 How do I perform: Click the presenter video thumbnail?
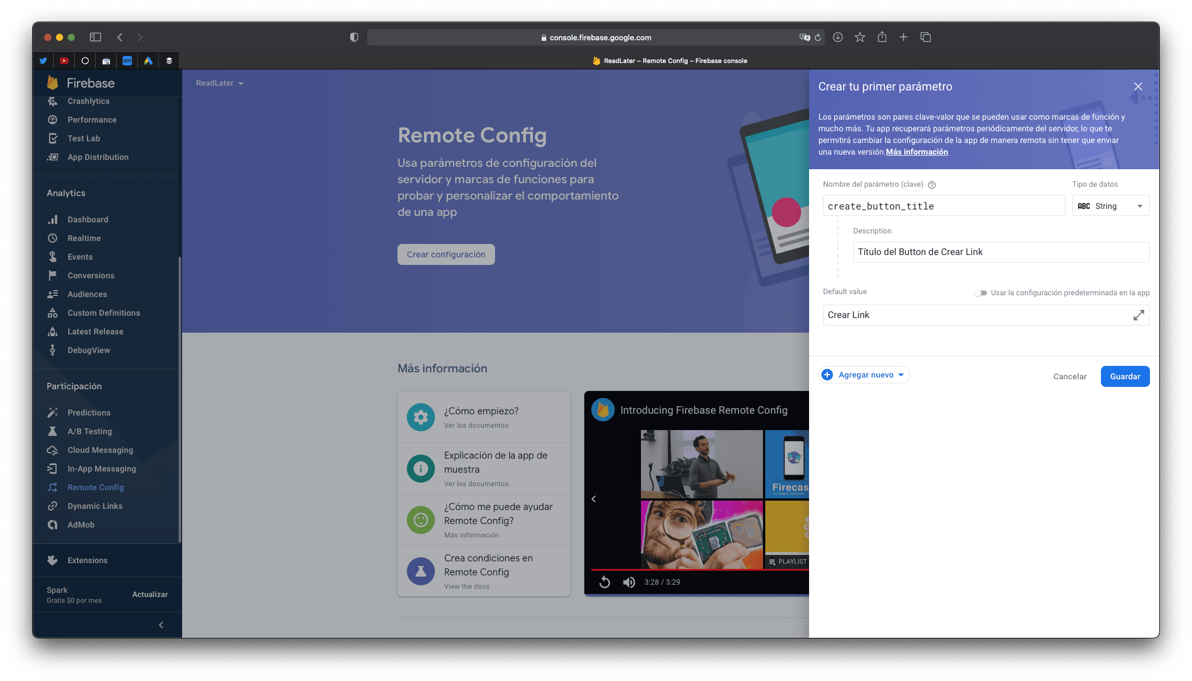click(702, 464)
